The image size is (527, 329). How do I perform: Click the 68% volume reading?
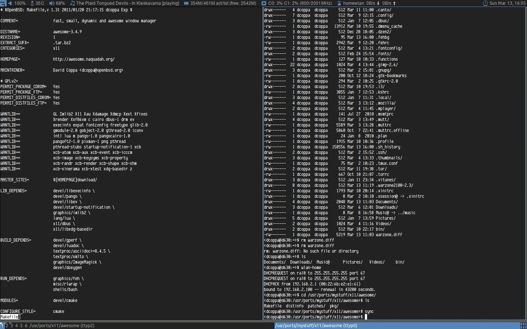click(x=60, y=3)
